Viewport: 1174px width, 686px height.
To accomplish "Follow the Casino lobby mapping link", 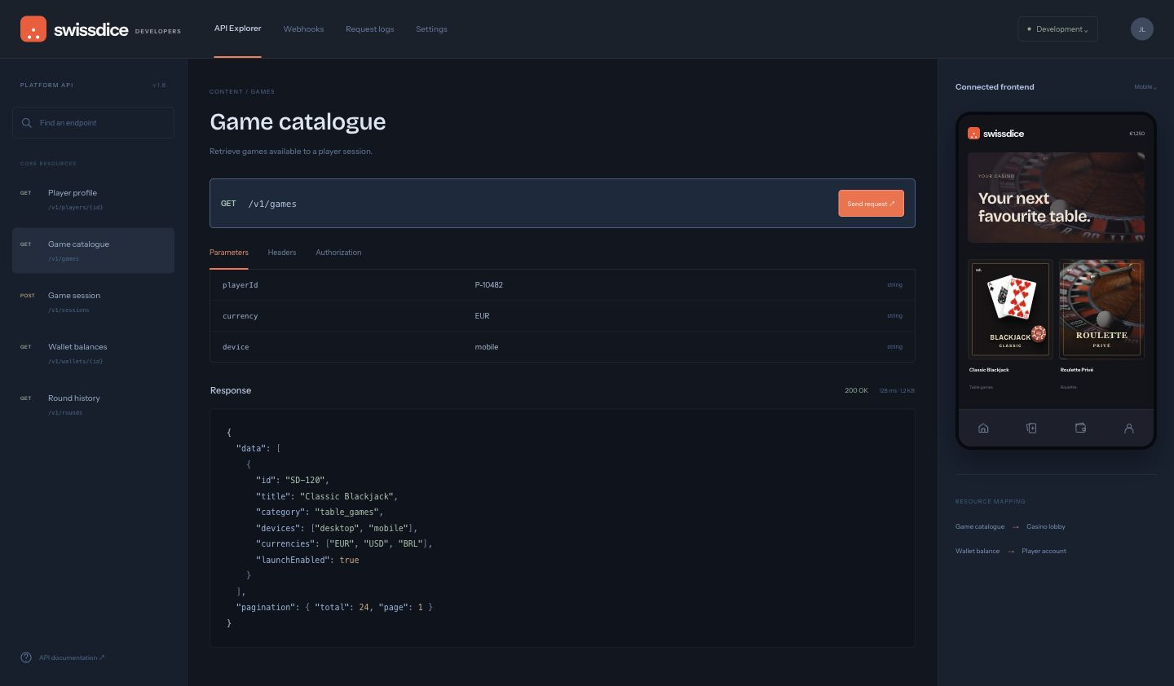I will (x=1046, y=527).
